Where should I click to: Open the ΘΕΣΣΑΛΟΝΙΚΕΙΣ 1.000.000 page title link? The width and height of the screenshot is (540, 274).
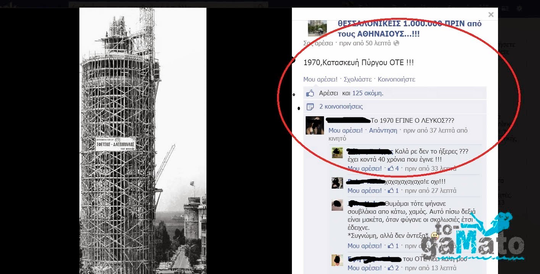coord(409,29)
